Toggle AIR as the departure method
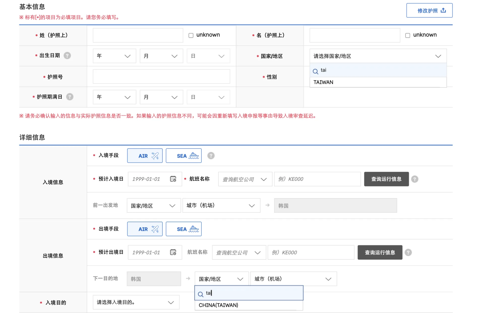484x313 pixels. (x=145, y=229)
